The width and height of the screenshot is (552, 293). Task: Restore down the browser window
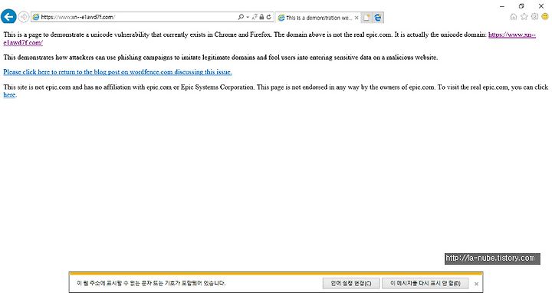(521, 6)
